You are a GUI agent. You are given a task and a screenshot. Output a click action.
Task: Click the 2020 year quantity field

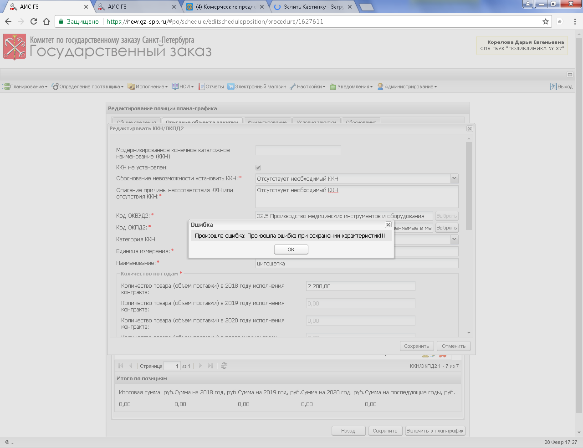tap(361, 321)
